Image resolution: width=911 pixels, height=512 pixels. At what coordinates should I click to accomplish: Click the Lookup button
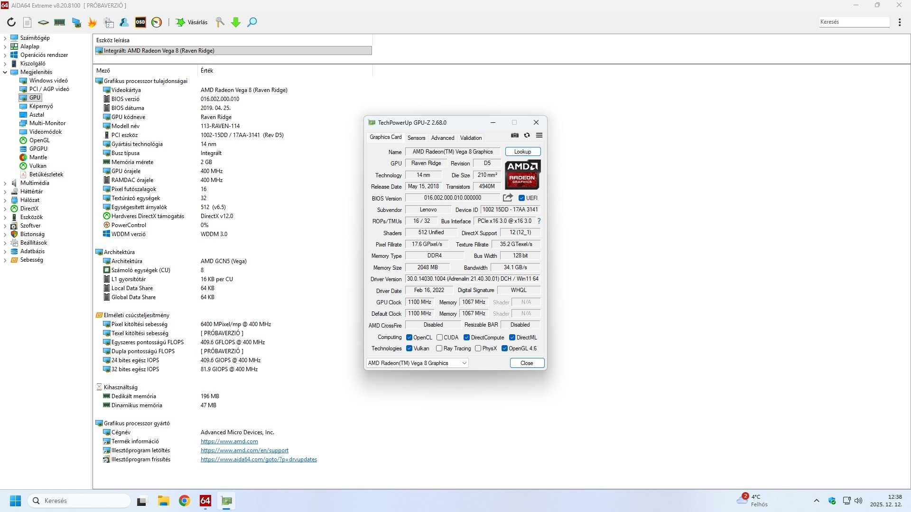522,152
